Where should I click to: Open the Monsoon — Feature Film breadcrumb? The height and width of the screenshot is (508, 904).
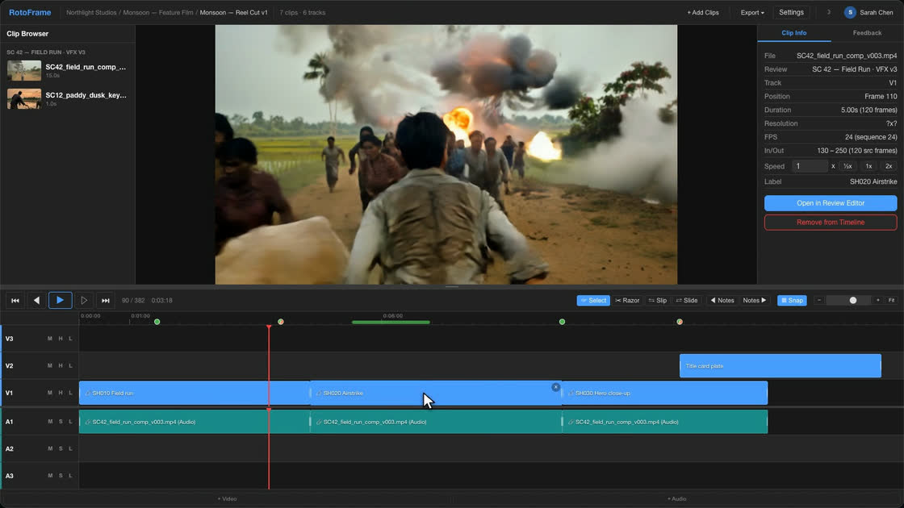click(x=158, y=13)
